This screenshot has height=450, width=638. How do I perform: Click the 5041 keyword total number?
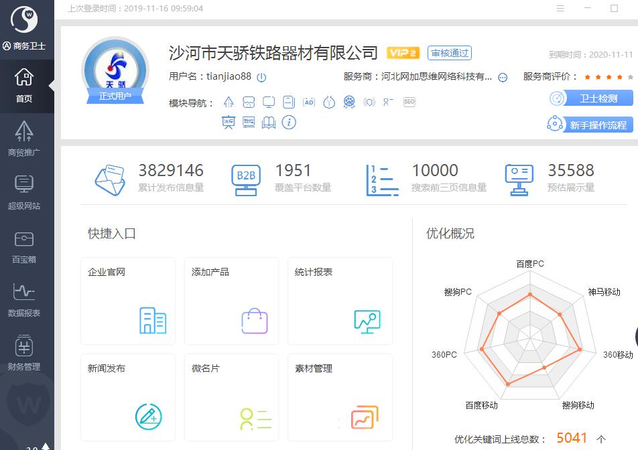[x=572, y=438]
